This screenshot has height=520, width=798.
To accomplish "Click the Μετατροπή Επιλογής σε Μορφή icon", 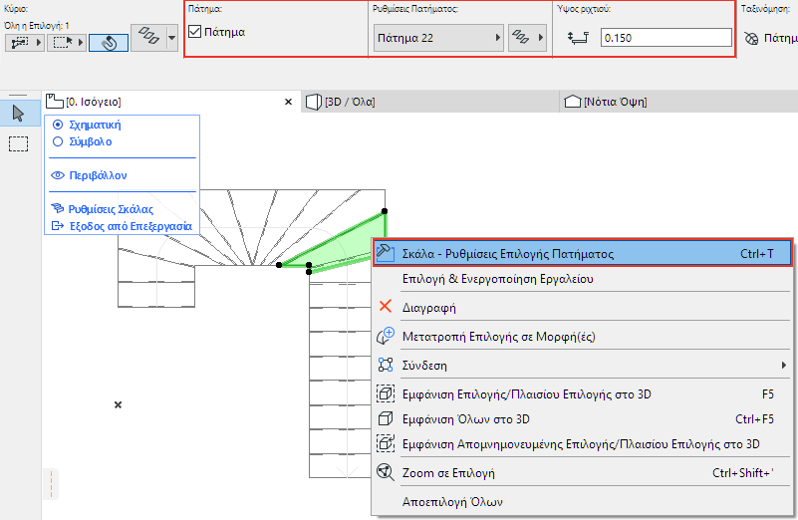I will [x=386, y=336].
